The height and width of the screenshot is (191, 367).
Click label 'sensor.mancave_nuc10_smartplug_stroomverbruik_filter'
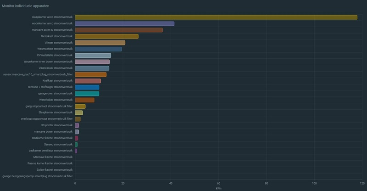pos(38,74)
